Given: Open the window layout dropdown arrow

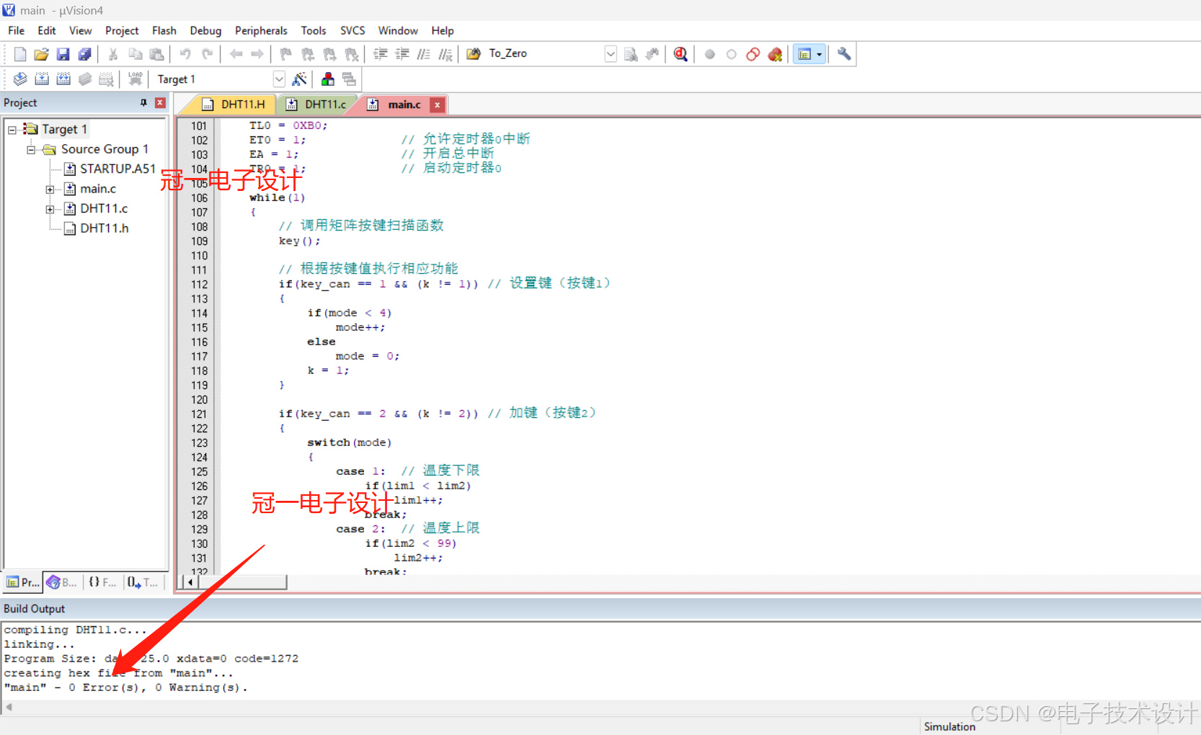Looking at the screenshot, I should click(x=819, y=54).
